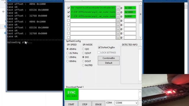Enable the sixth empty file row checkbox
This screenshot has width=189, height=106.
point(69,29)
